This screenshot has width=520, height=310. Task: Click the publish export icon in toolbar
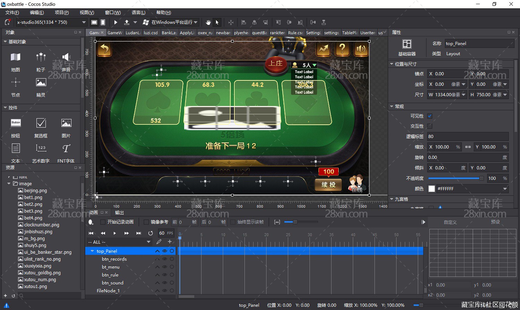point(127,22)
